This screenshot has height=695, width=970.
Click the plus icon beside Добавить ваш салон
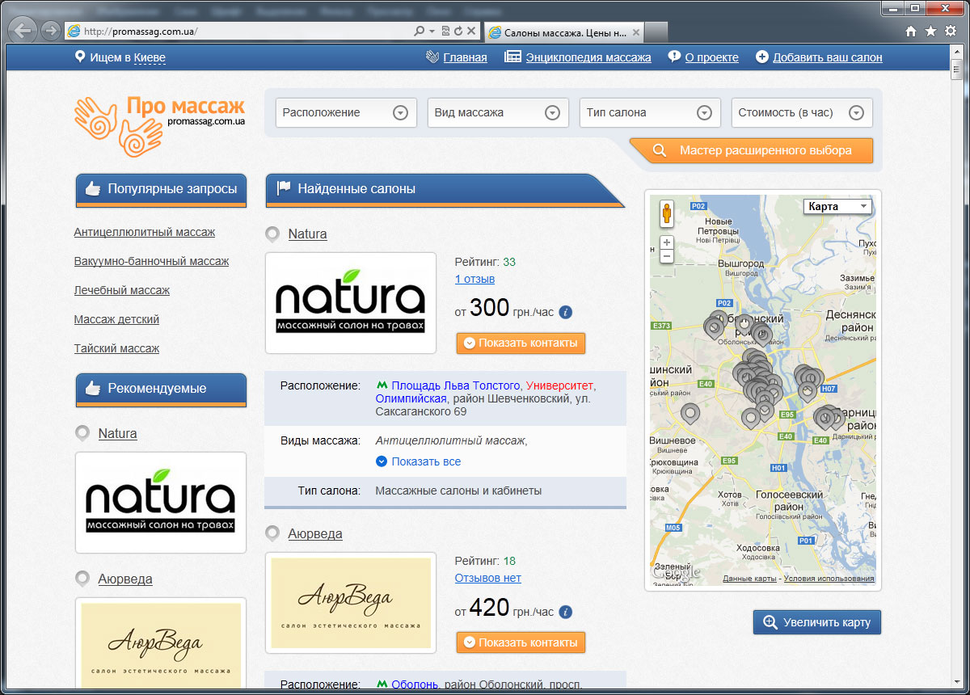point(761,57)
